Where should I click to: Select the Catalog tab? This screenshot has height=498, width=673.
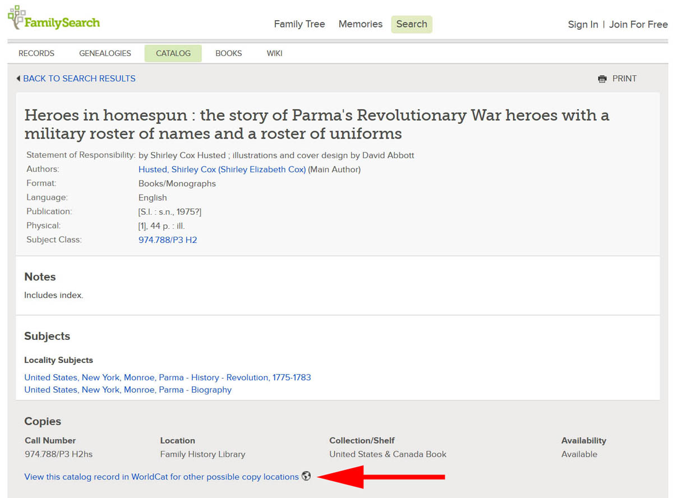coord(173,53)
